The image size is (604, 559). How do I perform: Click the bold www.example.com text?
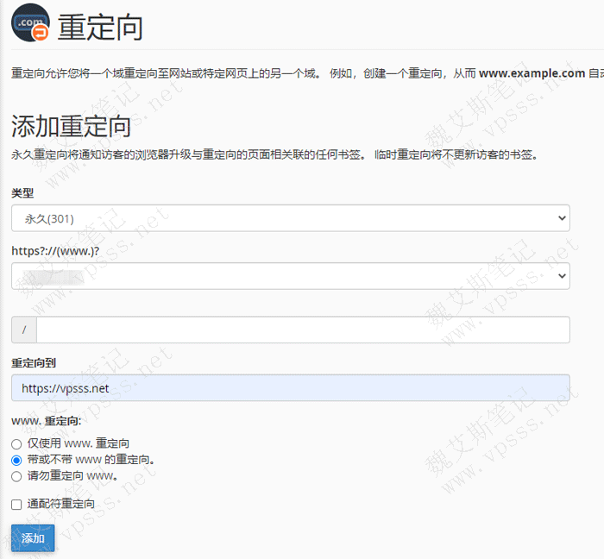[x=532, y=73]
